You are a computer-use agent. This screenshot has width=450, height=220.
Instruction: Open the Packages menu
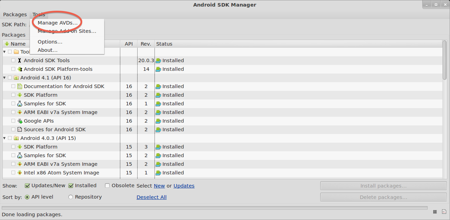pyautogui.click(x=15, y=15)
